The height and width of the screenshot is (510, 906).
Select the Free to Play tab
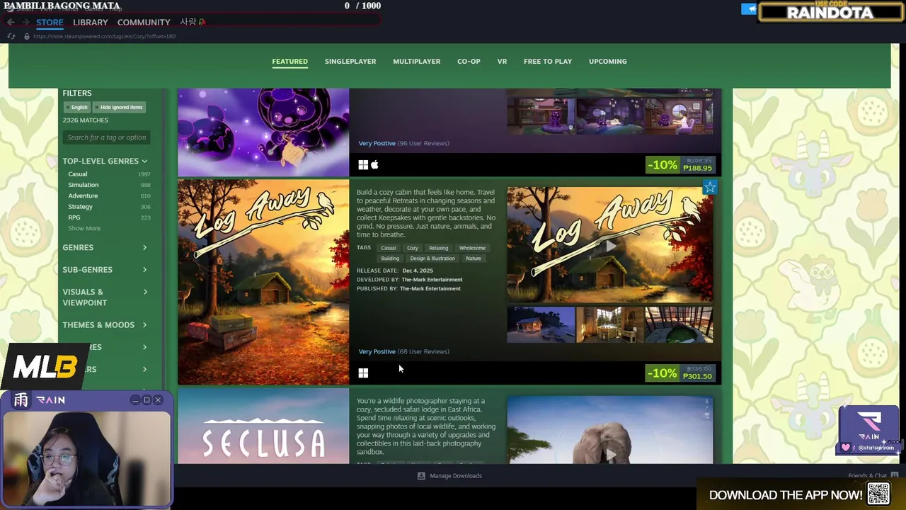click(548, 62)
